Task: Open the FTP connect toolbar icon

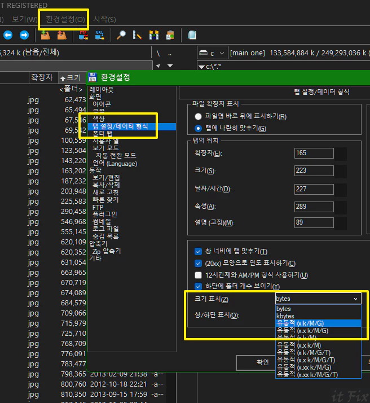Action: [x=83, y=35]
